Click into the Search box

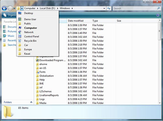point(135,9)
